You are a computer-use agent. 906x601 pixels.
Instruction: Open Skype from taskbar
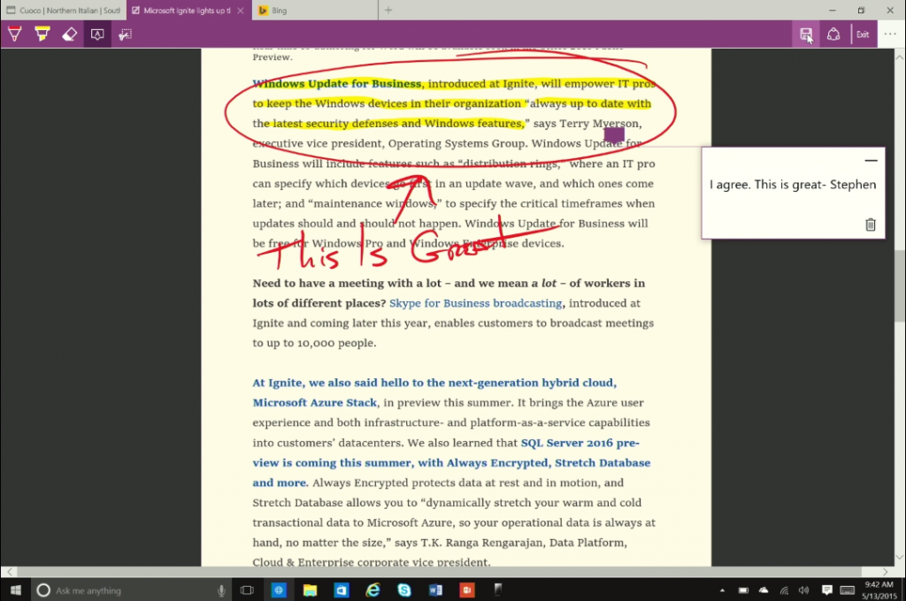pyautogui.click(x=404, y=590)
